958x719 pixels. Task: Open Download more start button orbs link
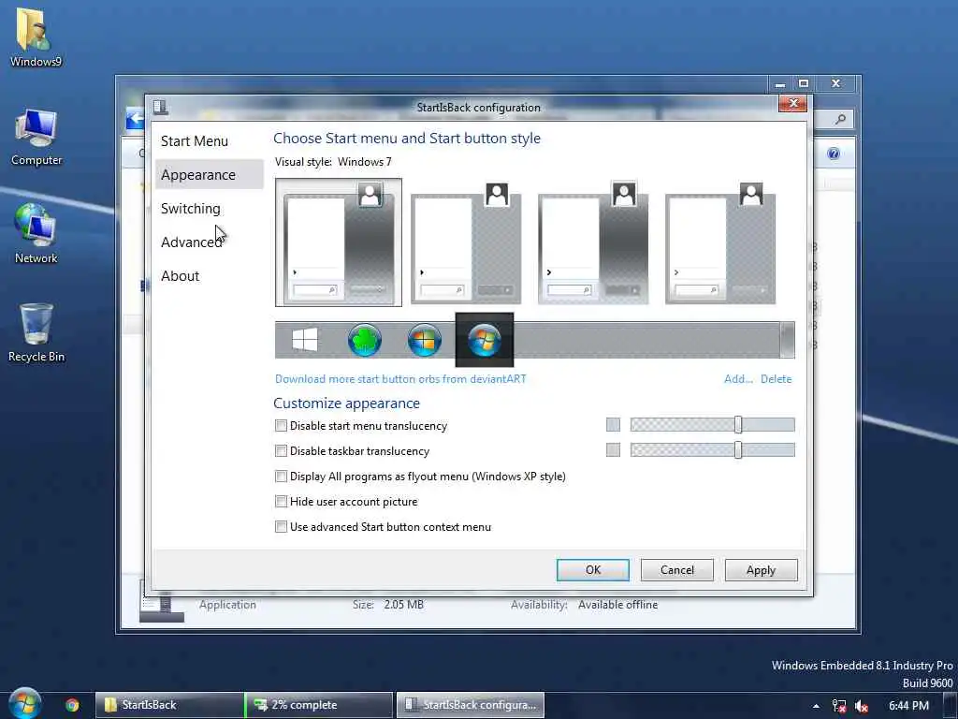(400, 379)
